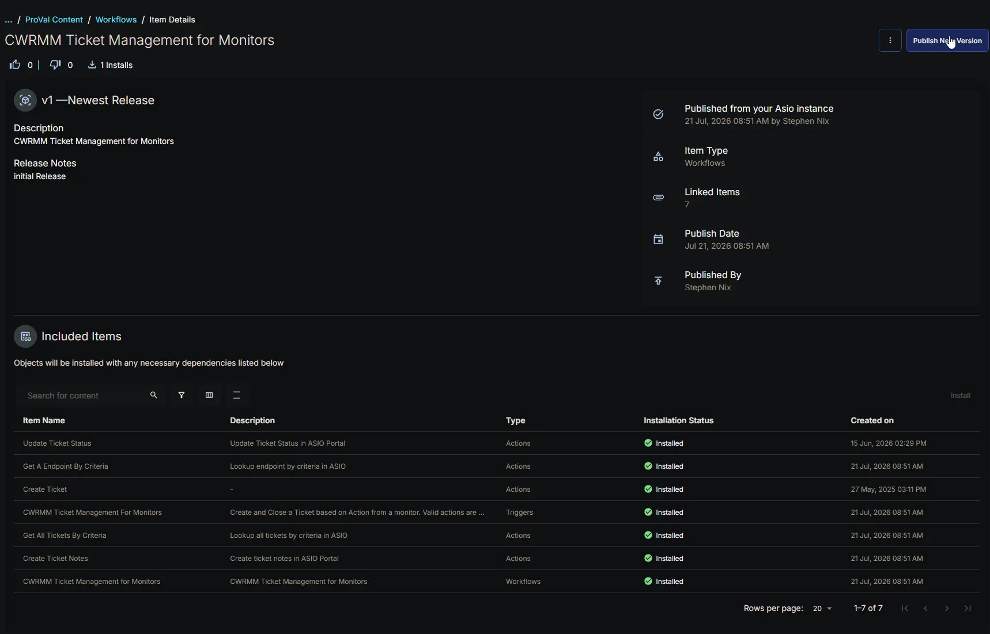Go to the previous page of results
990x634 pixels.
(925, 609)
